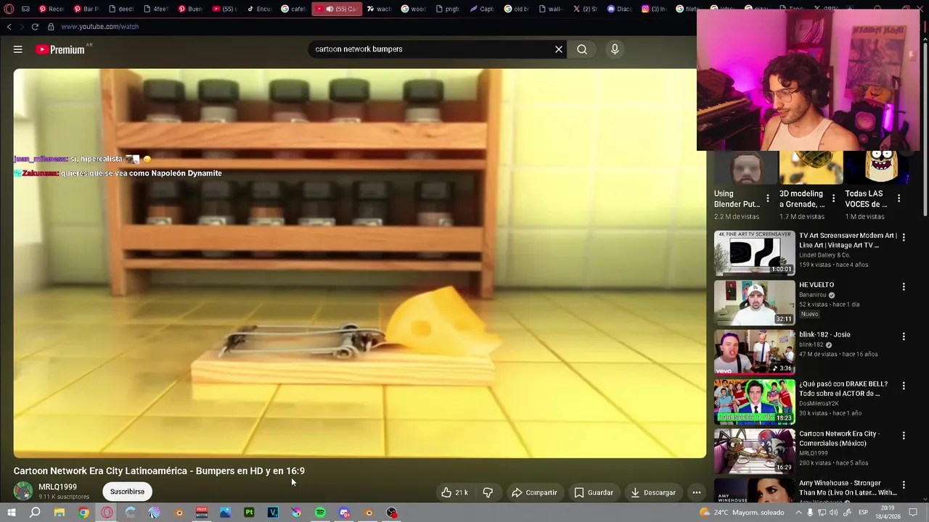Start voice search with the microphone
Viewport: 929px width, 522px height.
point(615,49)
